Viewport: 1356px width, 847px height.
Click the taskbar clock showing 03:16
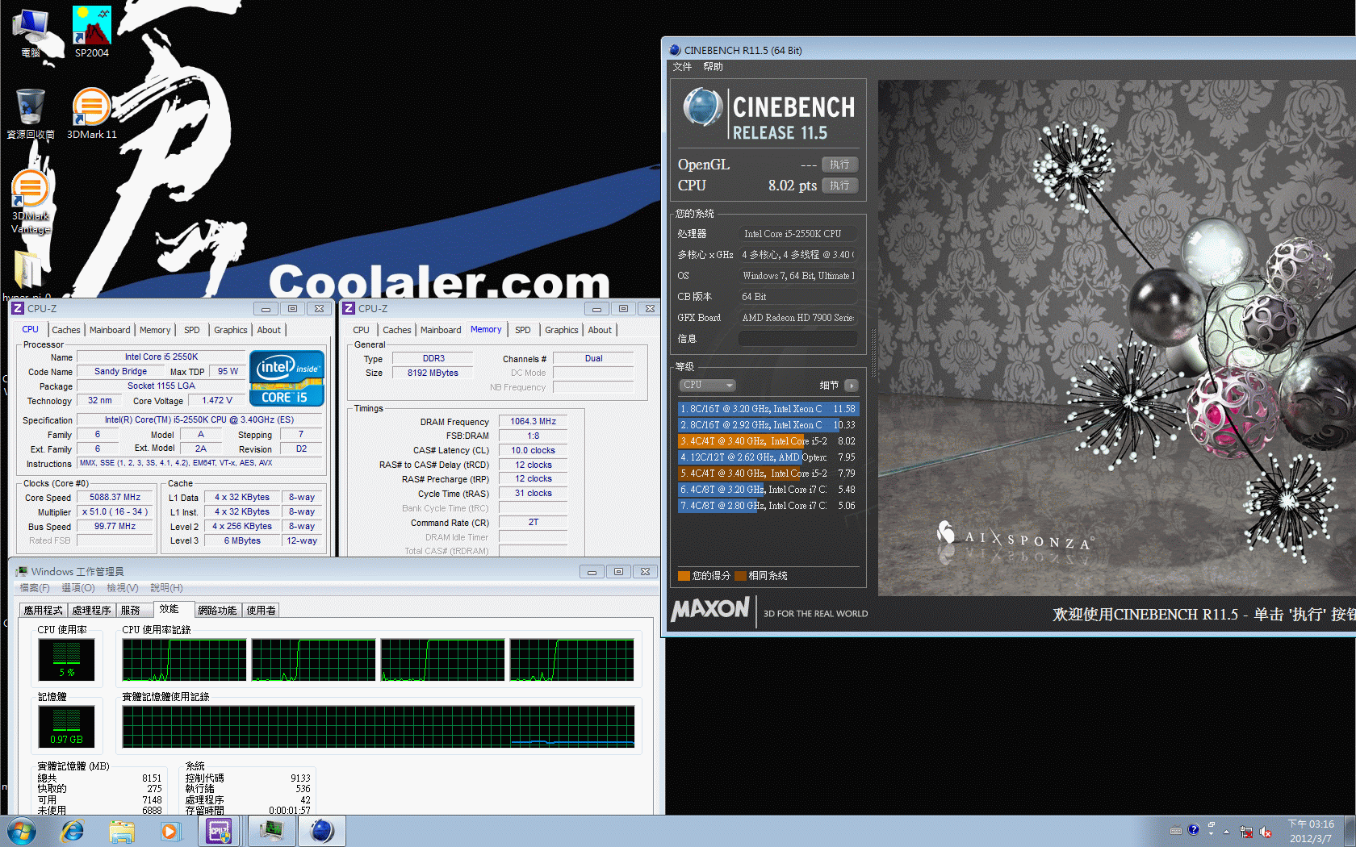(1312, 831)
